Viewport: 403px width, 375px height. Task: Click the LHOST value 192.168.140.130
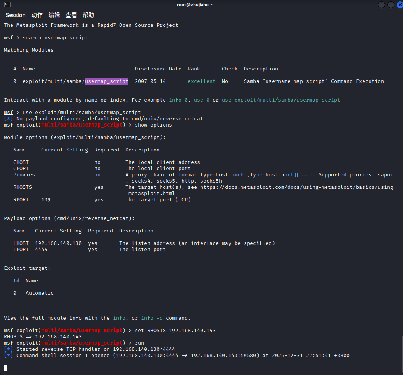point(58,243)
